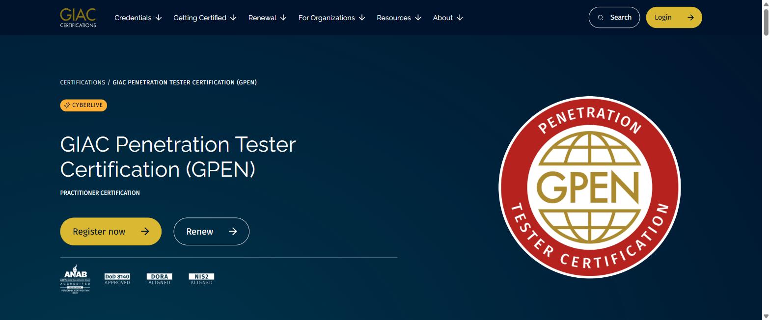The height and width of the screenshot is (320, 770).
Task: Click the Search field in header
Action: pyautogui.click(x=614, y=18)
